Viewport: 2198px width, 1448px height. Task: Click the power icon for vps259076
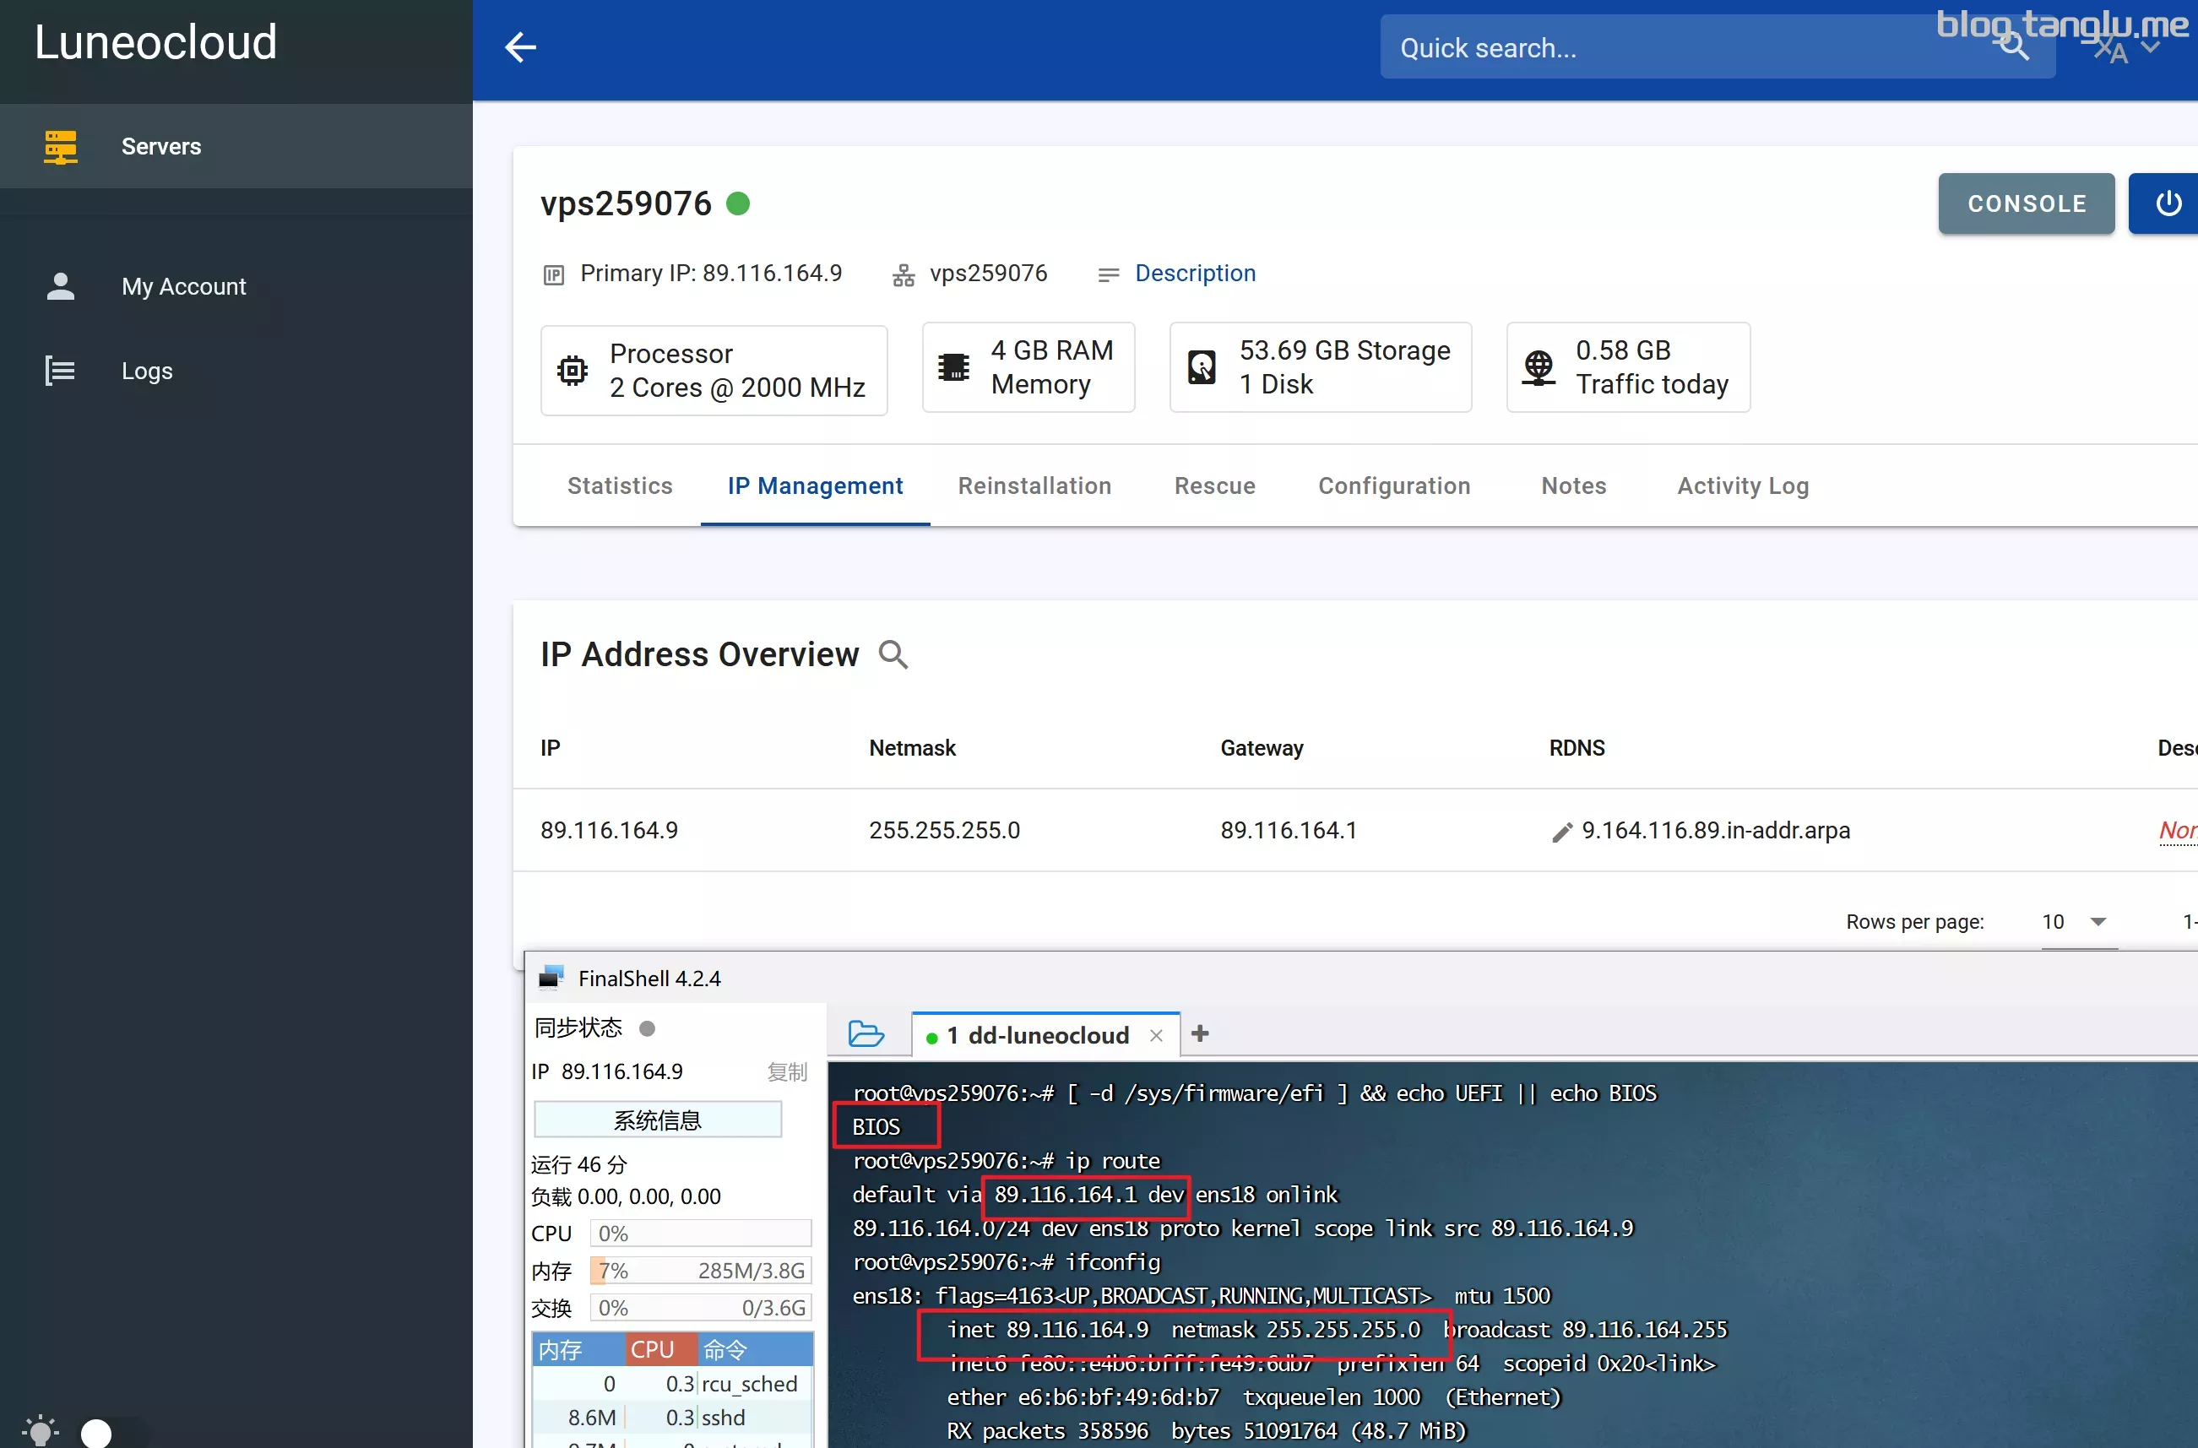point(2170,203)
